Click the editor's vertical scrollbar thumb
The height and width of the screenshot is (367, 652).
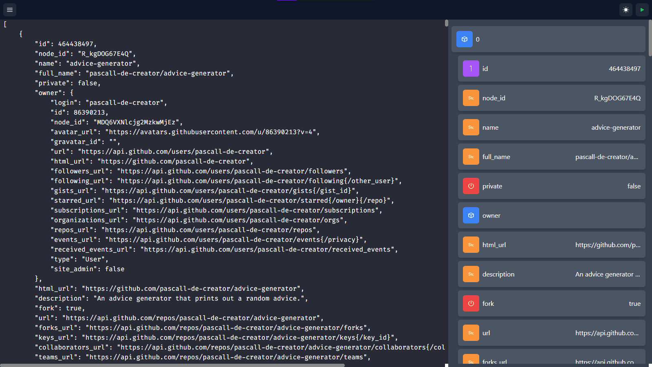tap(447, 23)
